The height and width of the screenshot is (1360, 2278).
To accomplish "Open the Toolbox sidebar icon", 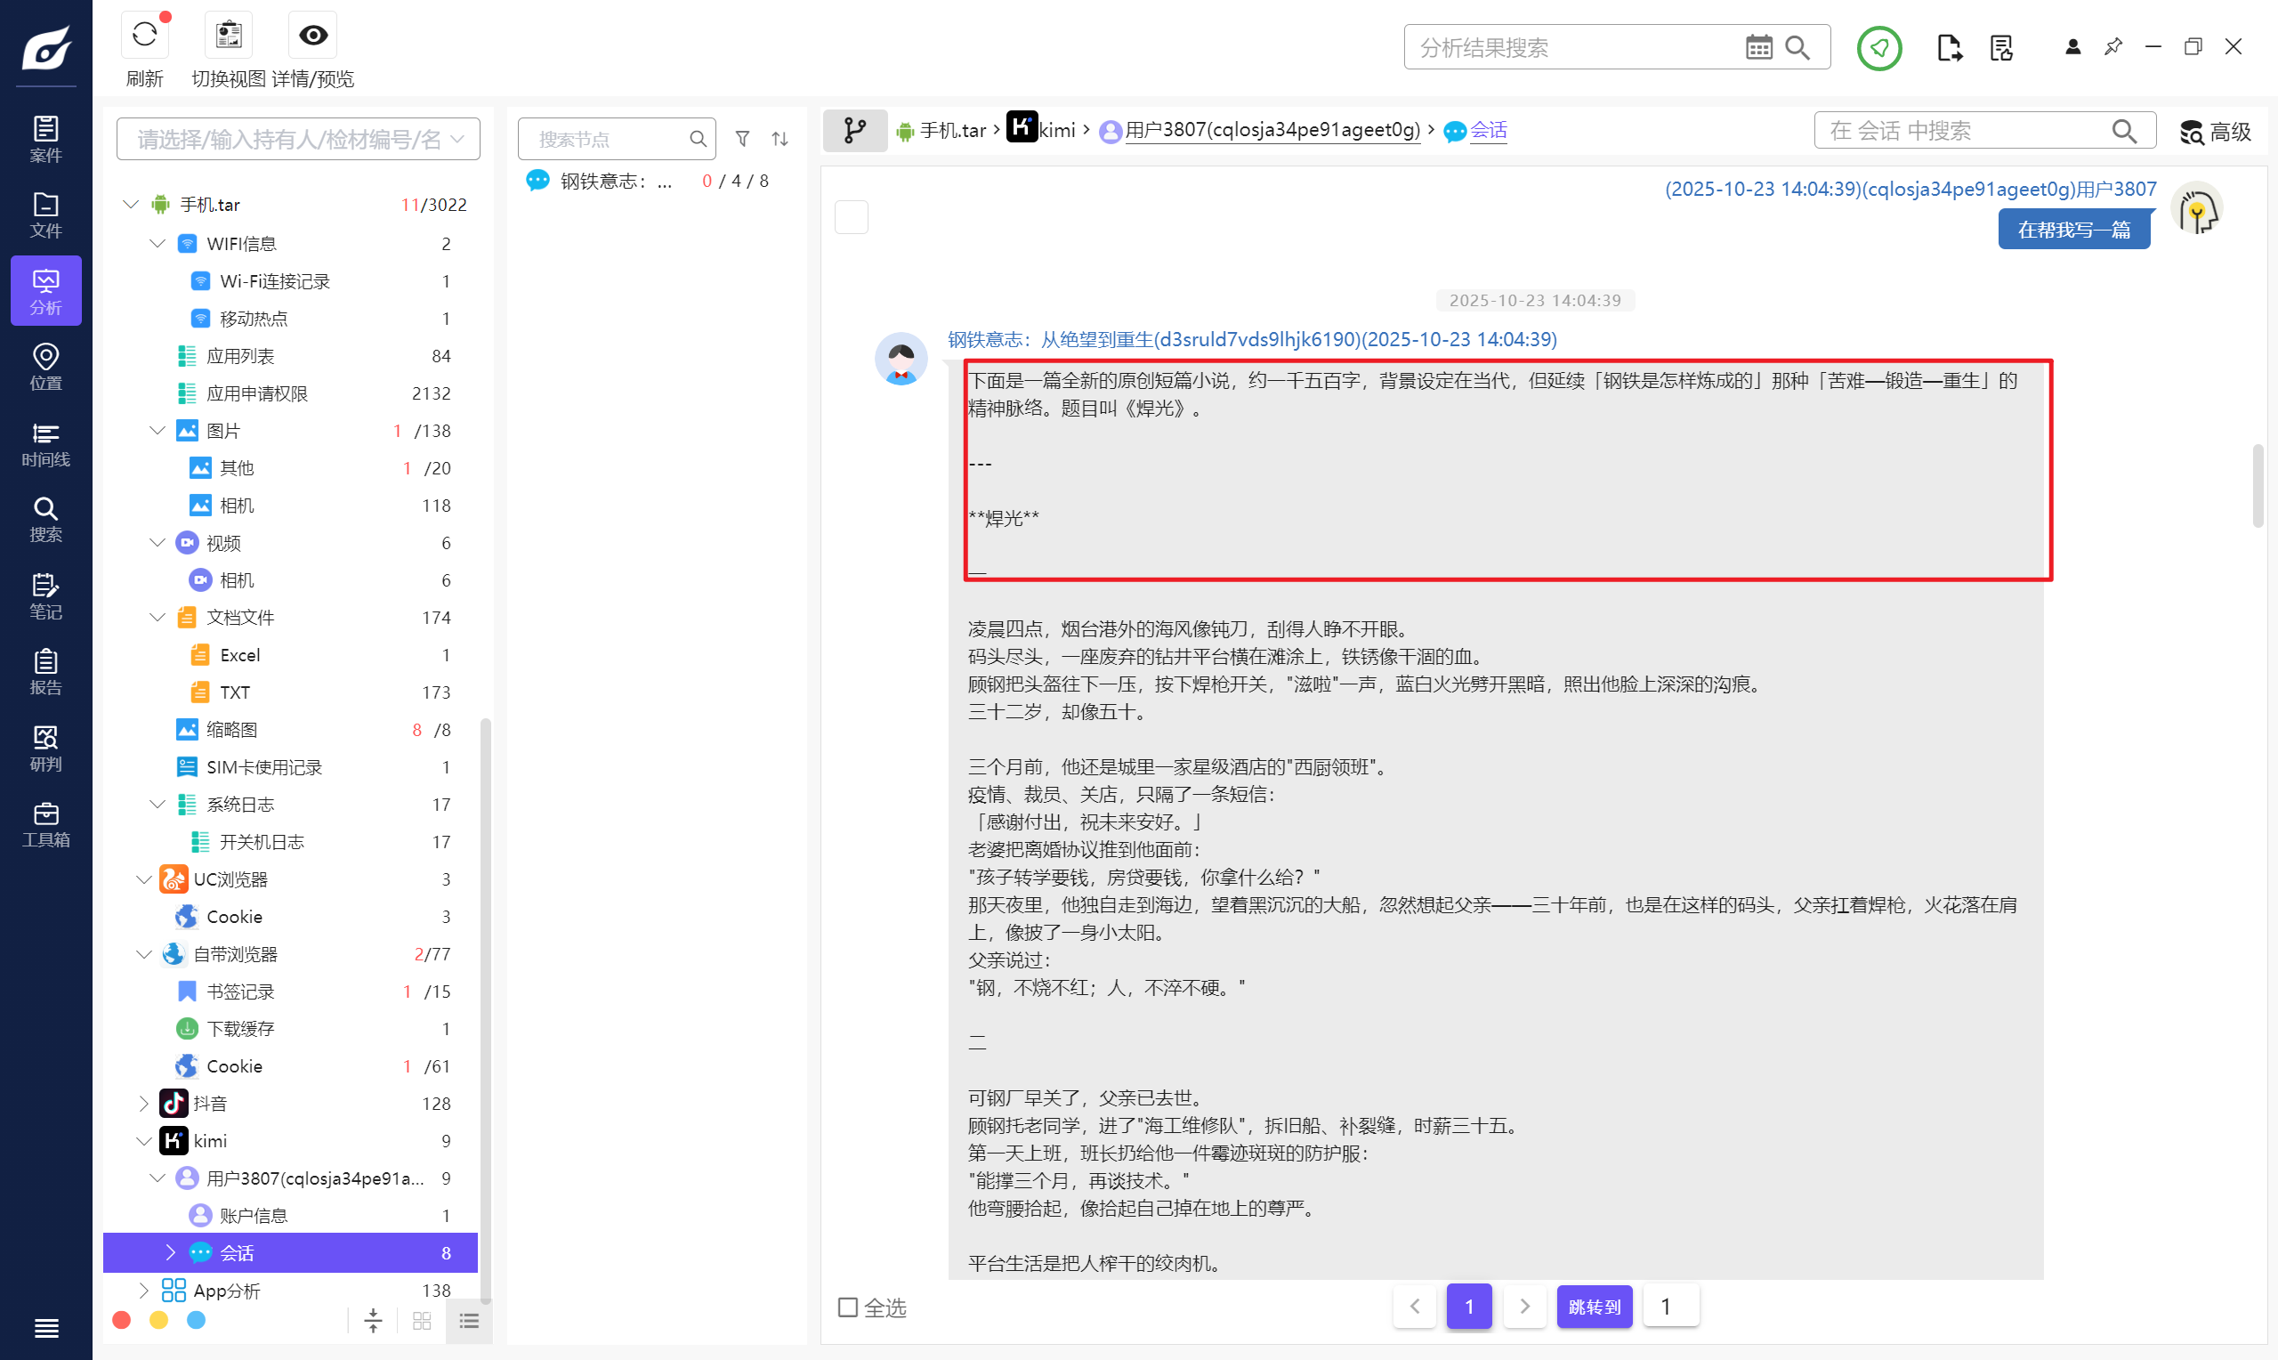I will click(x=45, y=824).
